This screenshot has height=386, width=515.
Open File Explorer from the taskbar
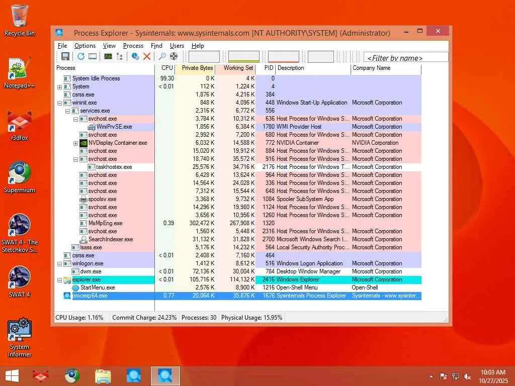(103, 376)
